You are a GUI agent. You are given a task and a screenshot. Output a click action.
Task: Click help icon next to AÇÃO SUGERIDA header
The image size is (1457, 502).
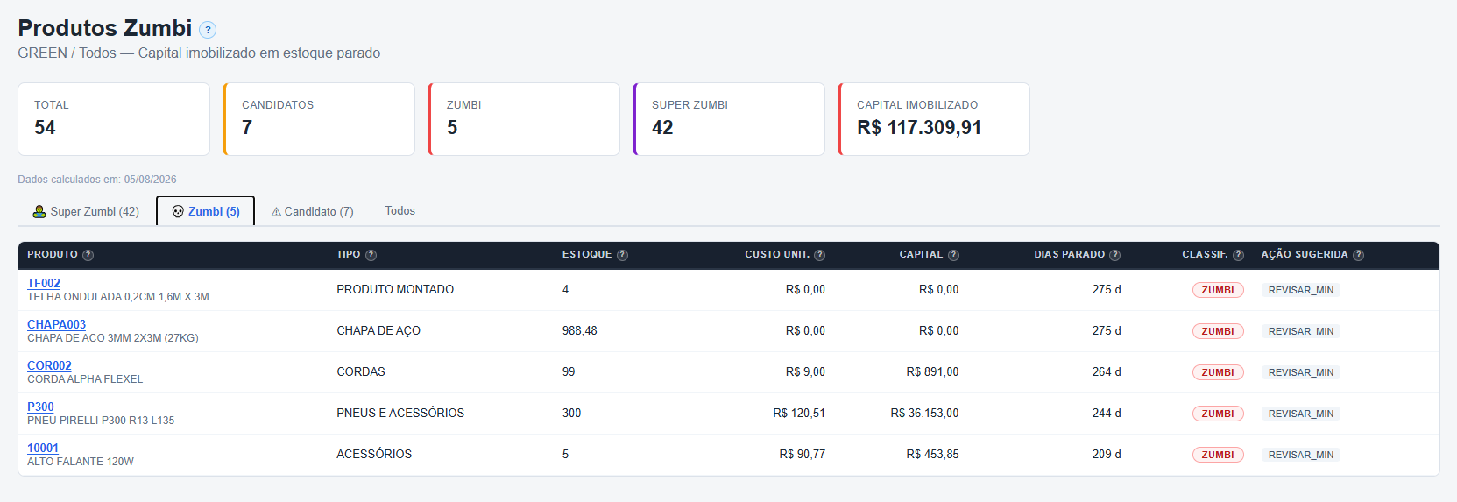tap(1358, 255)
